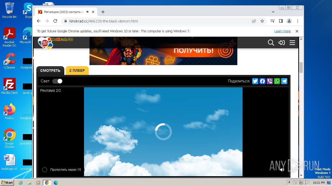
Task: Switch to the СМОТРЕТЬ tab
Action: click(50, 71)
